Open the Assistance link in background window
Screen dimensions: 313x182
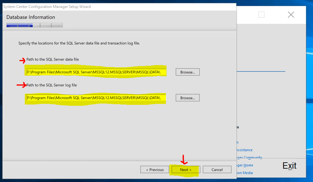(245, 150)
